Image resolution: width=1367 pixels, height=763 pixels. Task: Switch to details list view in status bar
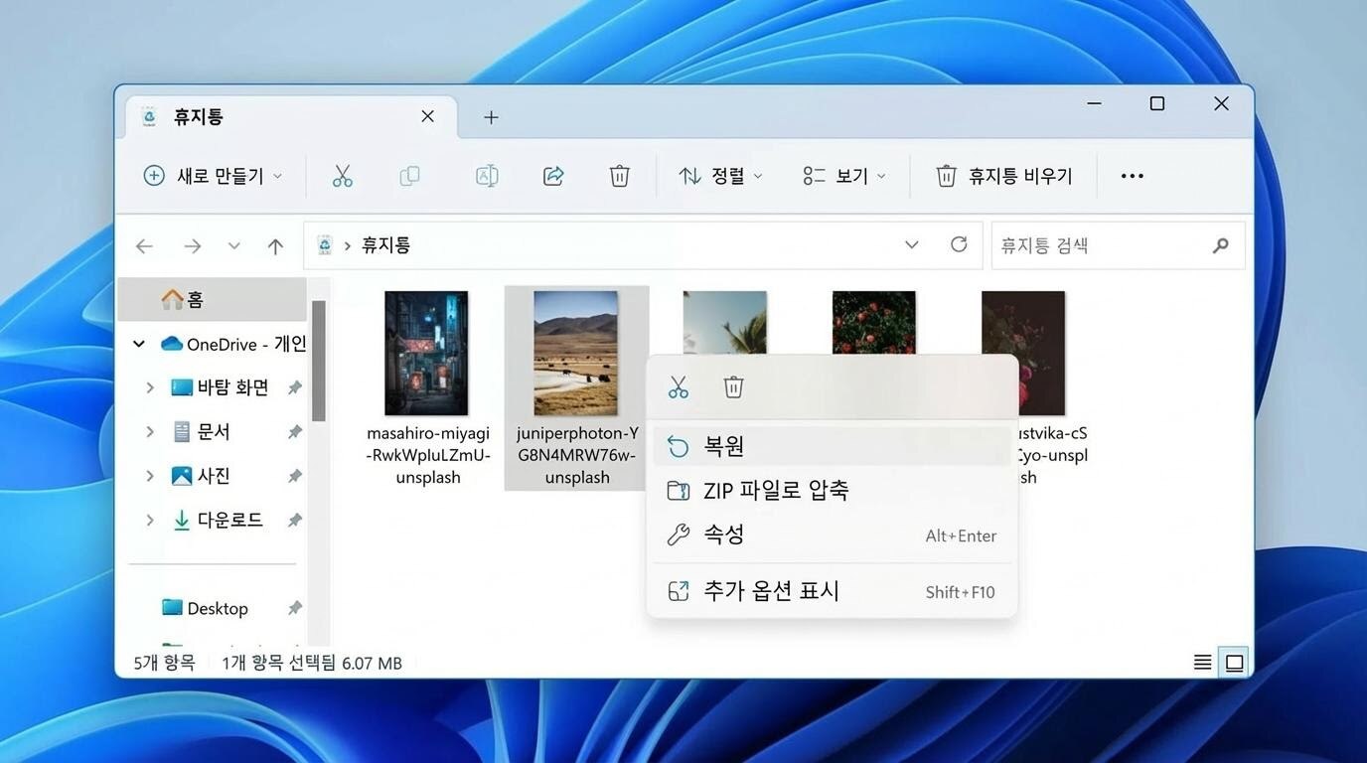1202,663
